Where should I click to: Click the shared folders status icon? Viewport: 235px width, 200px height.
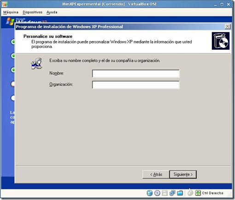pyautogui.click(x=180, y=193)
